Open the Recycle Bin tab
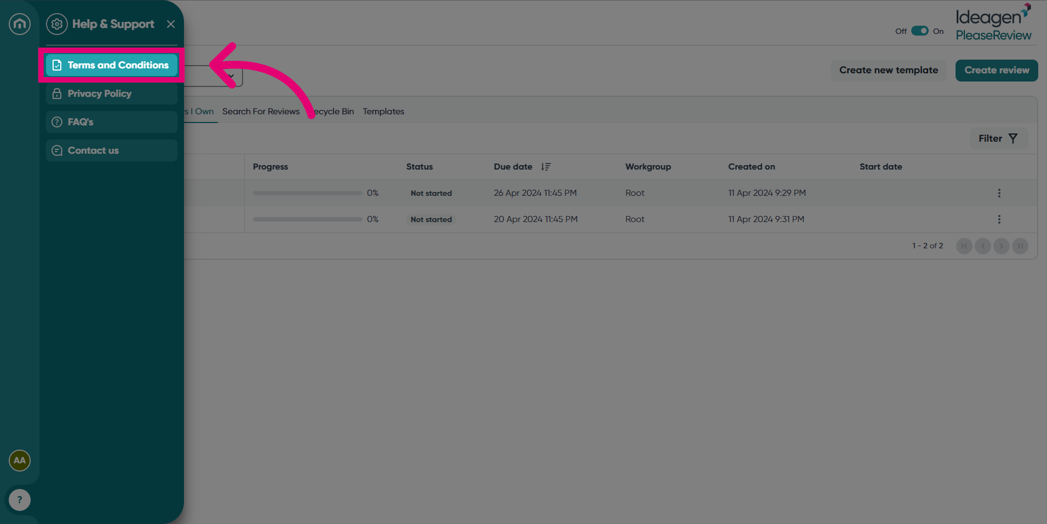 (332, 112)
